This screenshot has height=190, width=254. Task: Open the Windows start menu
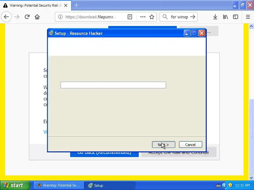coord(15,185)
